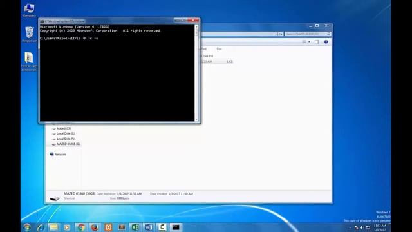The height and width of the screenshot is (232, 412).
Task: Open Microsoft Word from the taskbar
Action: click(x=149, y=227)
